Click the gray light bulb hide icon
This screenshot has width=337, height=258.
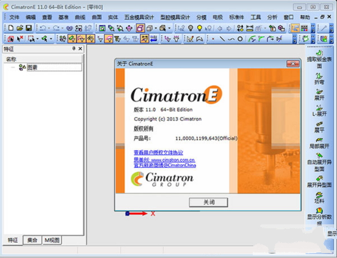coord(190,28)
